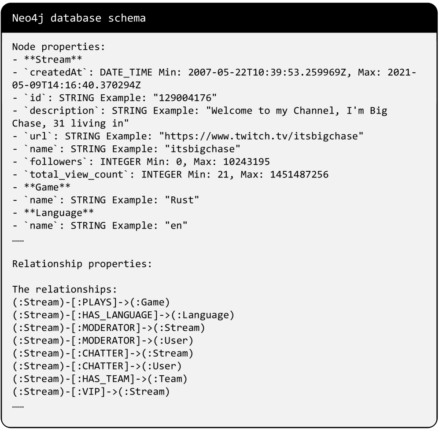Select the MODERATOR relationship to User line
Viewport: 439px width, 432px height.
click(103, 340)
